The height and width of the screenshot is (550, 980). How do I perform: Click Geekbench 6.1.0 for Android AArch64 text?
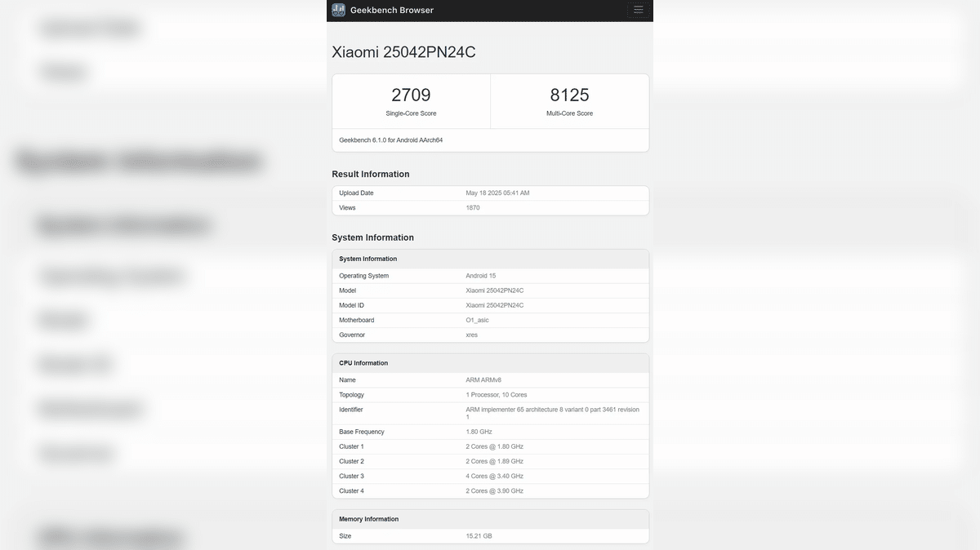point(391,140)
